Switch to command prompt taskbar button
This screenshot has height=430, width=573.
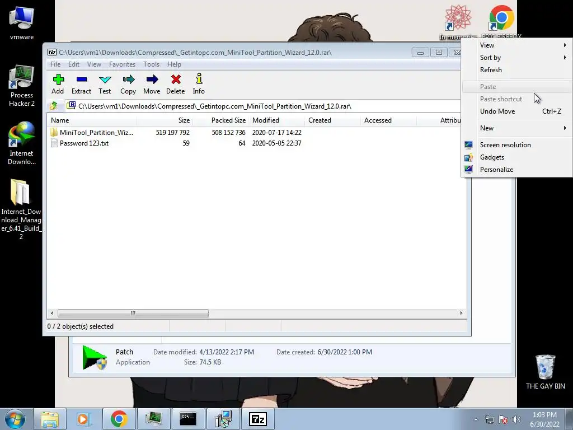(x=188, y=419)
